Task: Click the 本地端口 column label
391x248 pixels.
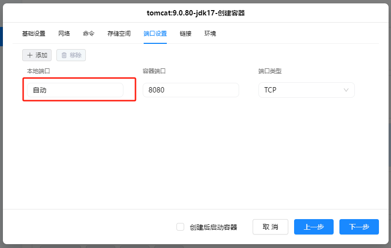Action: coord(39,71)
